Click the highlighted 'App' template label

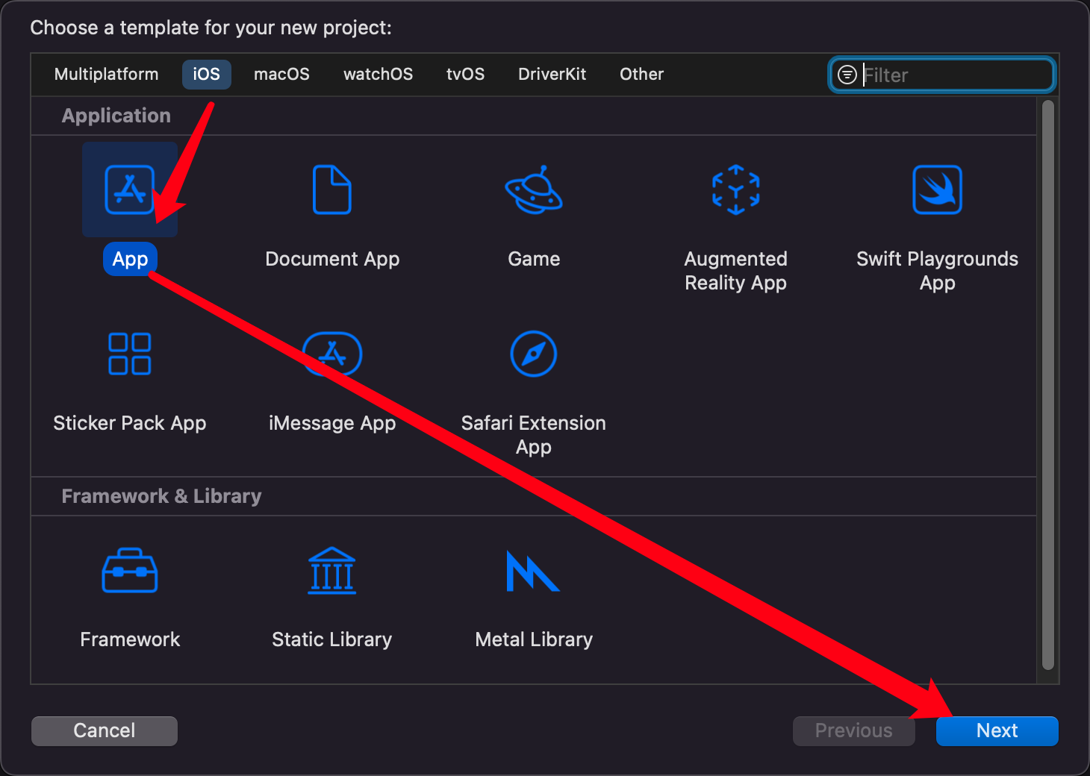pos(130,259)
